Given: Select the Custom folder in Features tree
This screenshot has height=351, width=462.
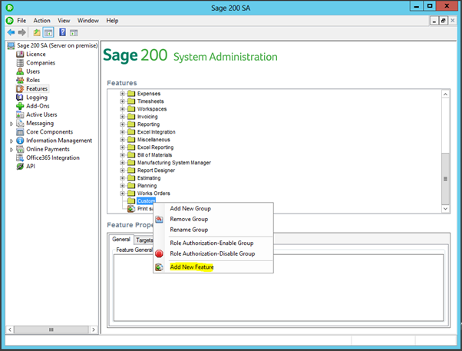Looking at the screenshot, I should coord(146,201).
